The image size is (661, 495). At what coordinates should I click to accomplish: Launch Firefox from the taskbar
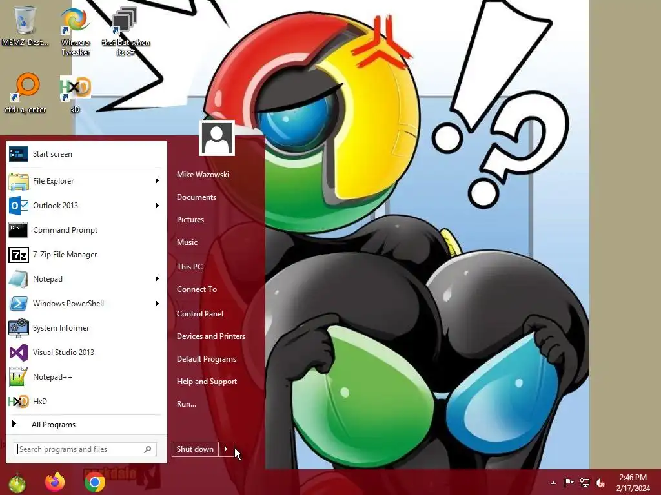[56, 482]
